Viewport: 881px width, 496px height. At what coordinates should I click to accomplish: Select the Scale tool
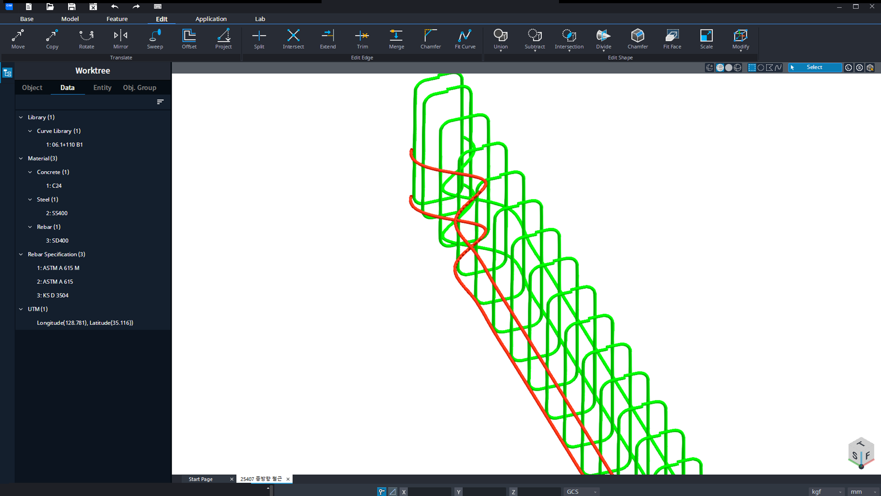[x=707, y=39]
